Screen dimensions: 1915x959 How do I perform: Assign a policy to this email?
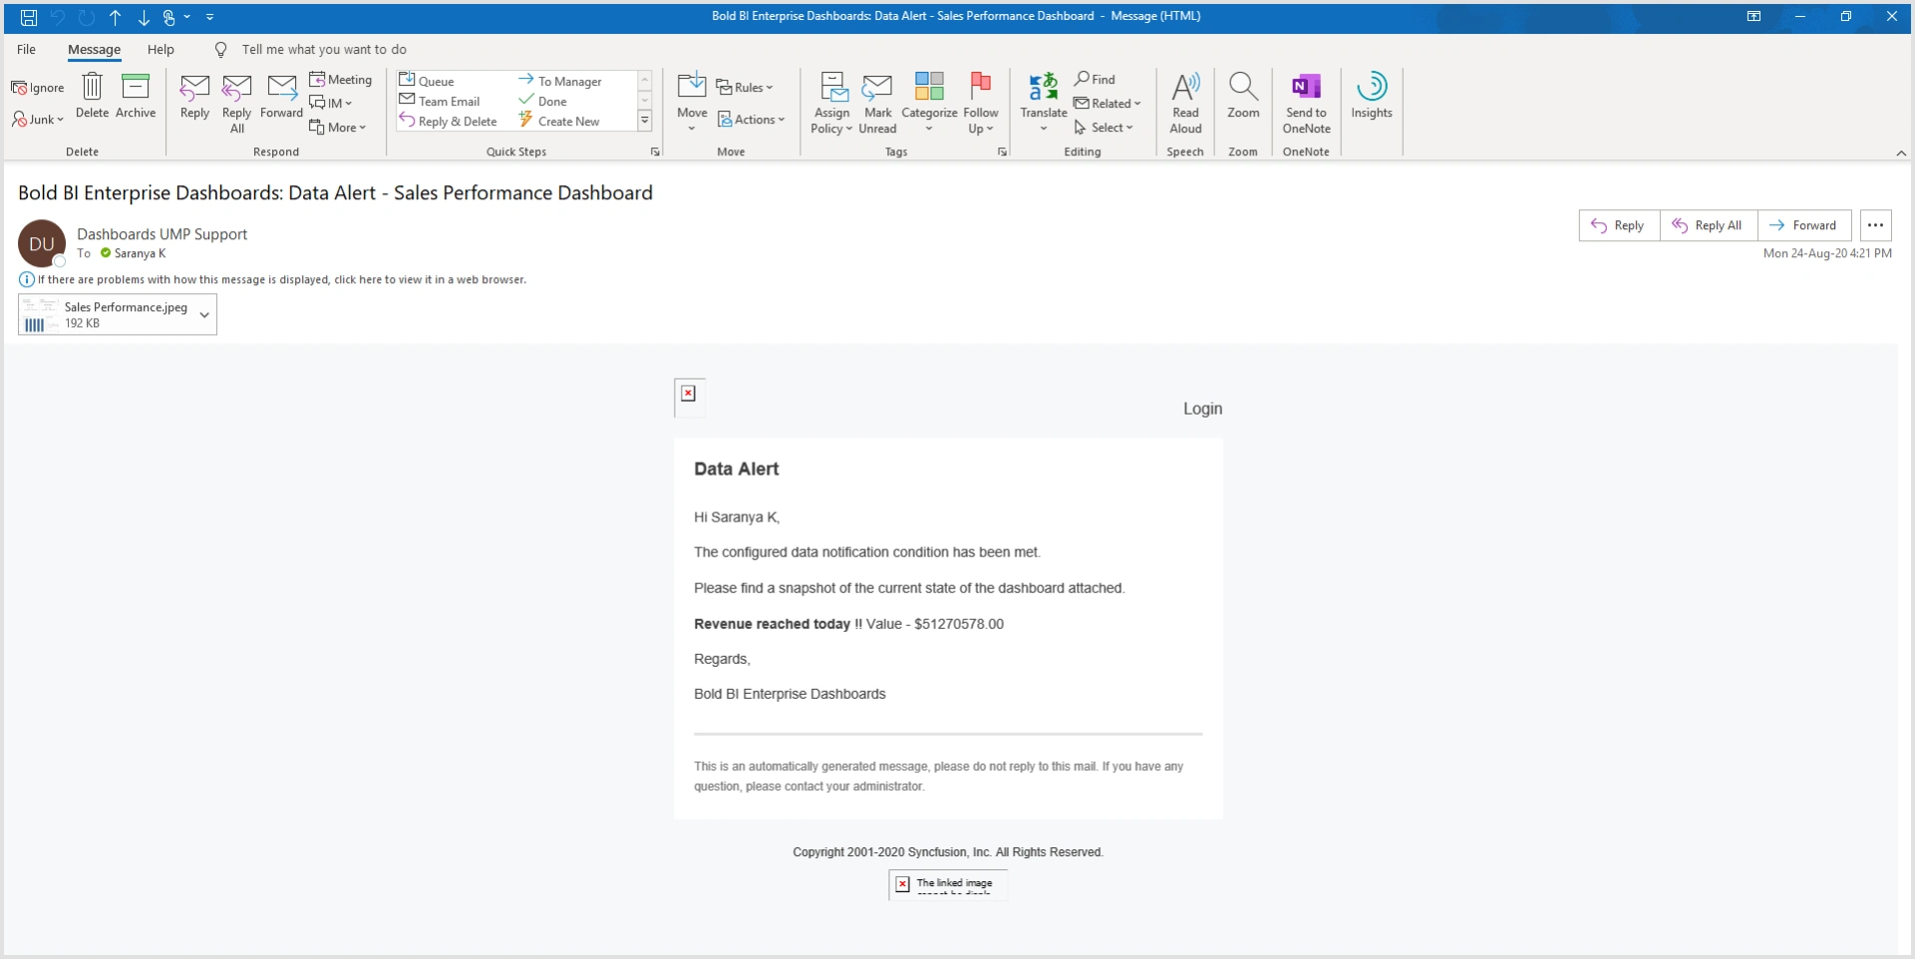tap(831, 103)
